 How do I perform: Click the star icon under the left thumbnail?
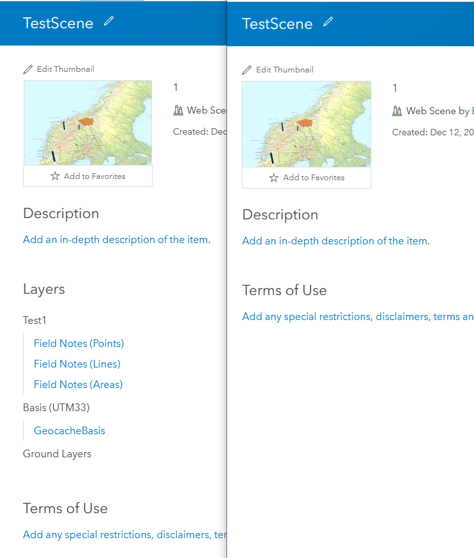[x=56, y=176]
